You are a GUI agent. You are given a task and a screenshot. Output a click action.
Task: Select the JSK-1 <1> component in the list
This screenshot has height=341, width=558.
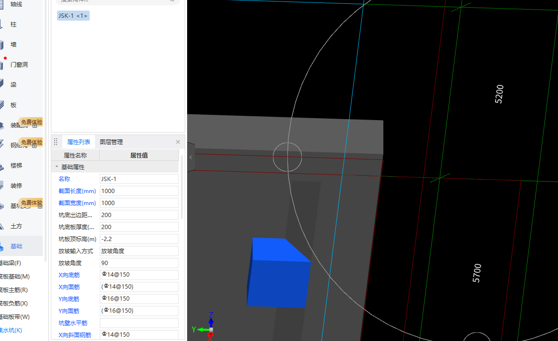click(x=73, y=16)
